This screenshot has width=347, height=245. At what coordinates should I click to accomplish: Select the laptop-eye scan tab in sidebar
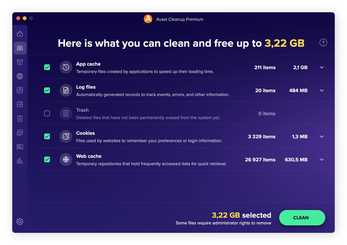pyautogui.click(x=20, y=48)
